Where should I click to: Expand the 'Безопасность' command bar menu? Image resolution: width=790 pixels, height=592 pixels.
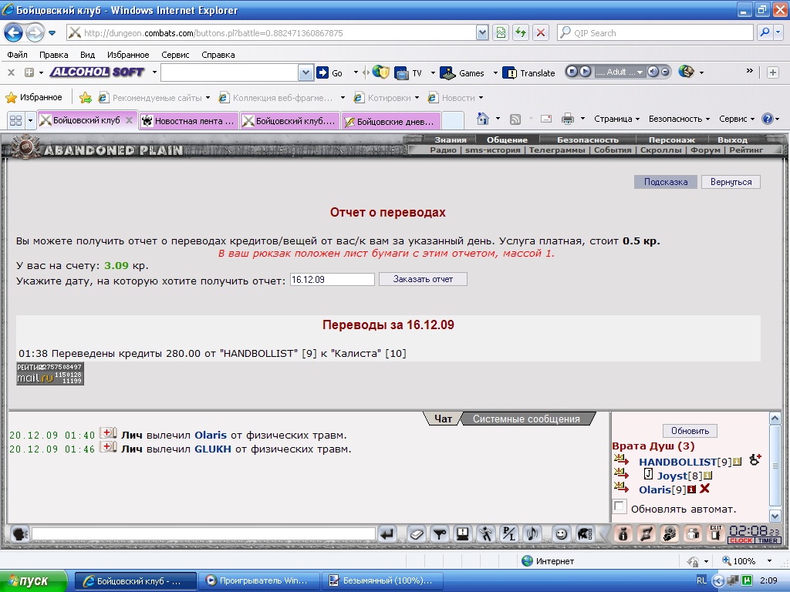point(679,119)
